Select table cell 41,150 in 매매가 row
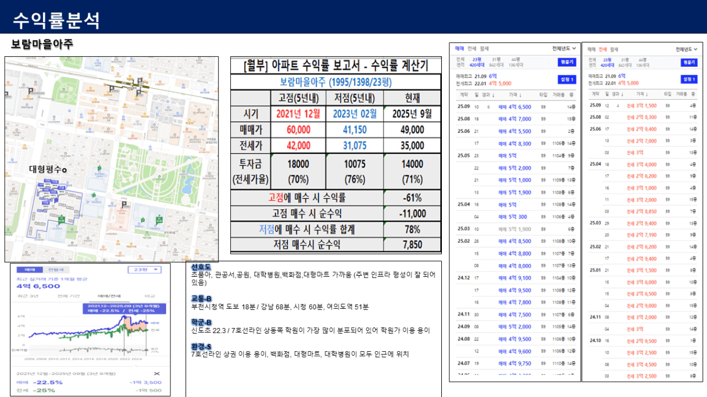The width and height of the screenshot is (707, 397). click(355, 130)
